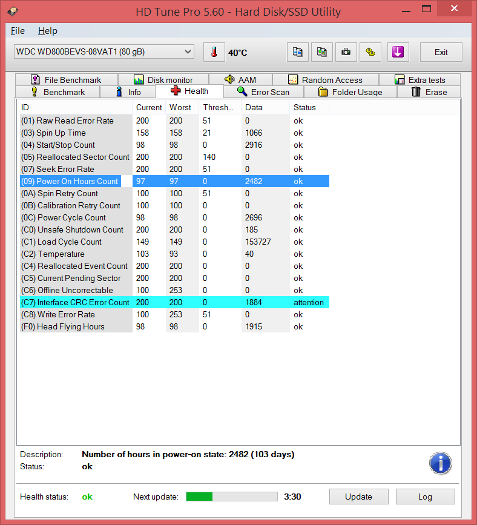Open the options gear icon
Image resolution: width=477 pixels, height=525 pixels.
pos(370,52)
